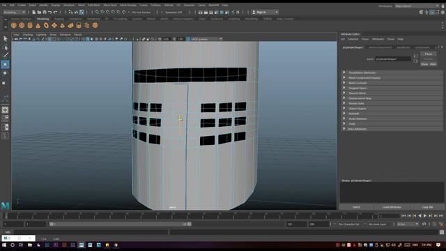Activate the Lasso select tool
Screen dimensions: 446x251
pos(5,47)
